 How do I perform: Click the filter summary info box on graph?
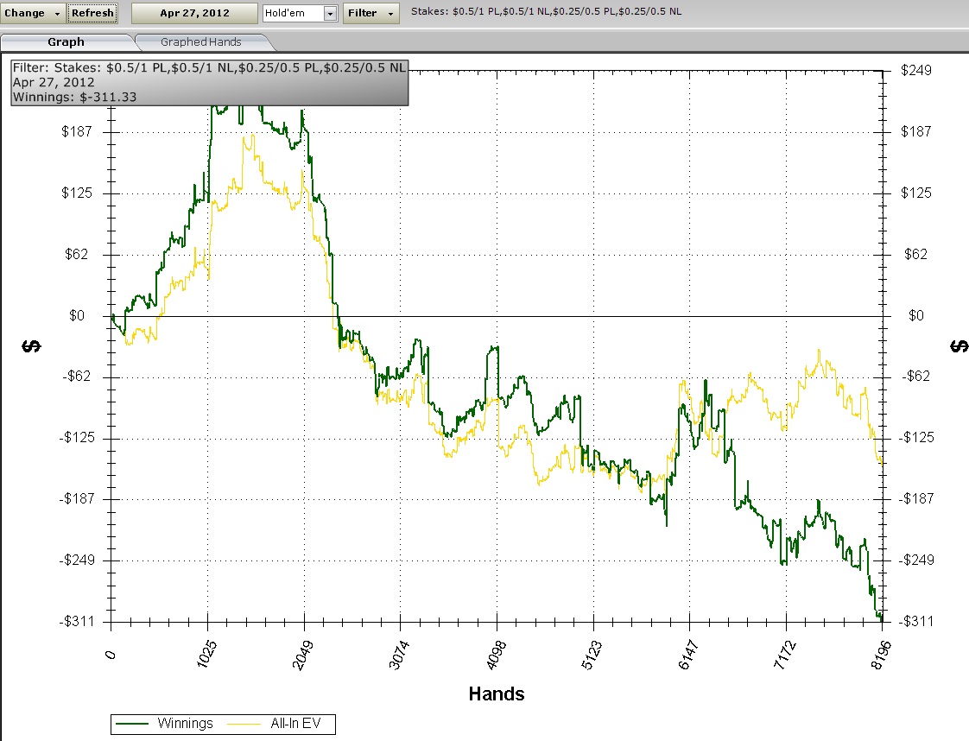click(x=209, y=82)
